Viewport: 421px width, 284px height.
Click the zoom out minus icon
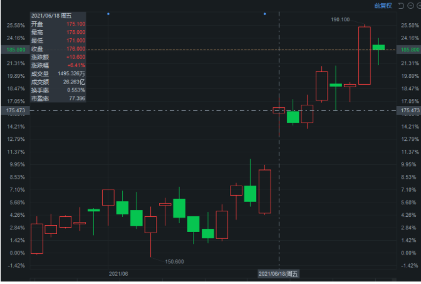point(409,6)
